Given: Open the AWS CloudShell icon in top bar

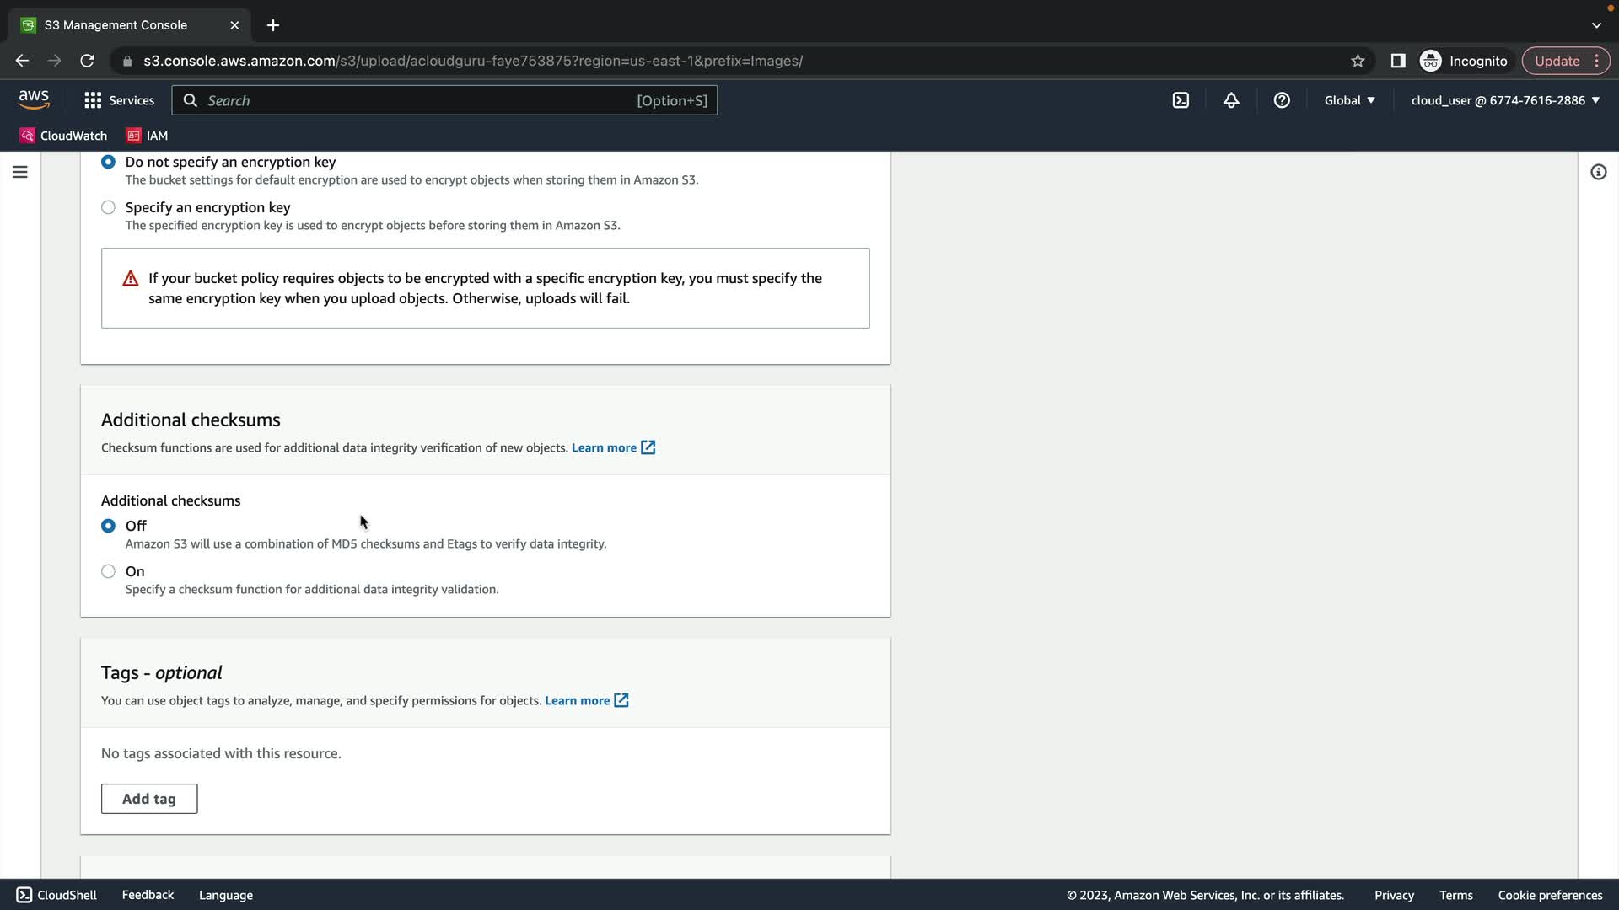Looking at the screenshot, I should click(1181, 100).
